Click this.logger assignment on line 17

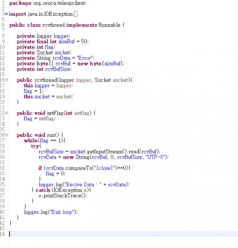[48, 86]
